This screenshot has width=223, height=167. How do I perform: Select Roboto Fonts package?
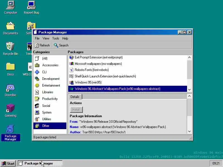click(128, 70)
